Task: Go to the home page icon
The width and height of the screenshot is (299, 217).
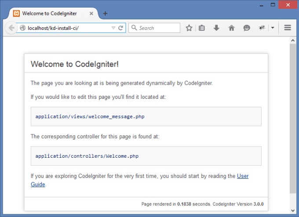Action: (x=231, y=28)
